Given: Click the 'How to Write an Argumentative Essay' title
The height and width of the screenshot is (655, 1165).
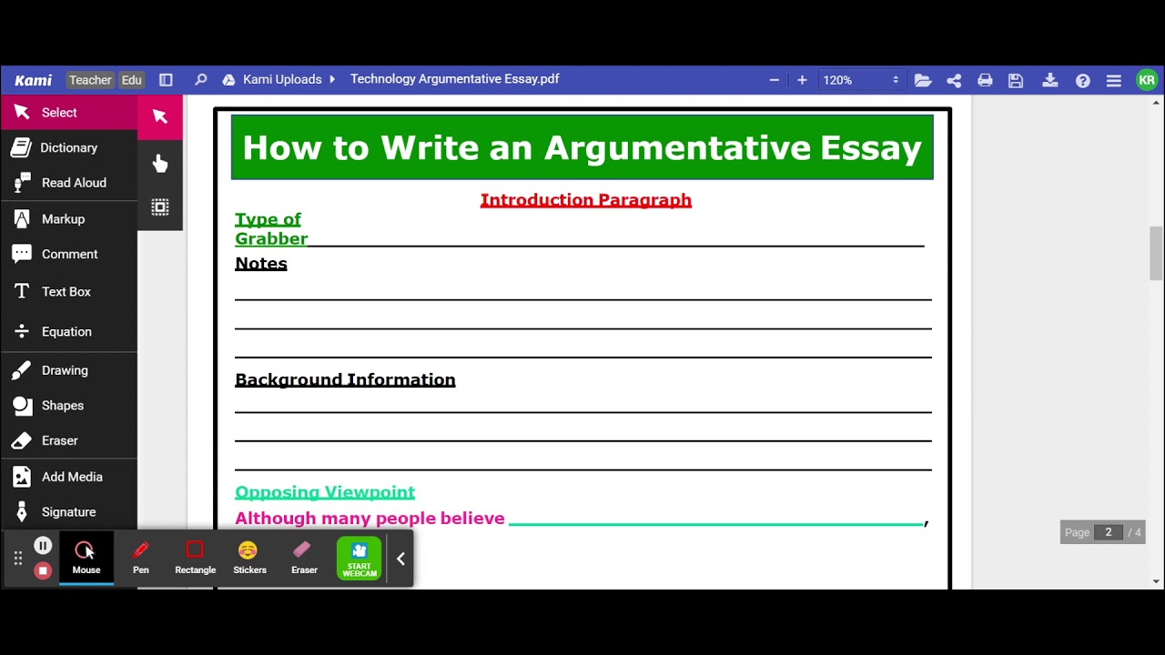Looking at the screenshot, I should 582,147.
